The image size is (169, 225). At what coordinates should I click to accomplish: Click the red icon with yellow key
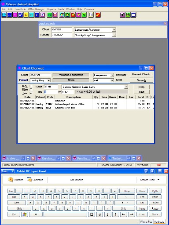98,15
